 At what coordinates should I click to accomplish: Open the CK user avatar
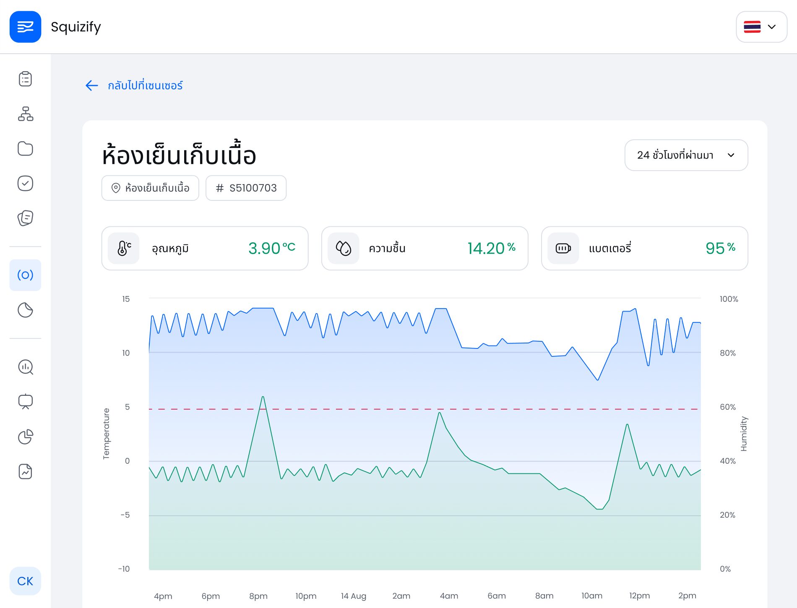(25, 581)
